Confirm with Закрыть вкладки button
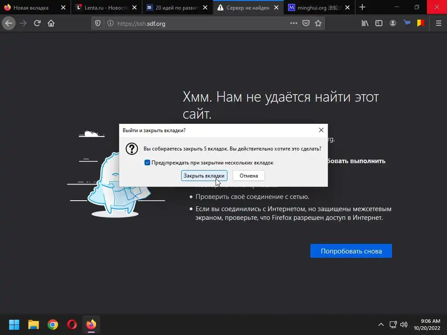 point(204,176)
